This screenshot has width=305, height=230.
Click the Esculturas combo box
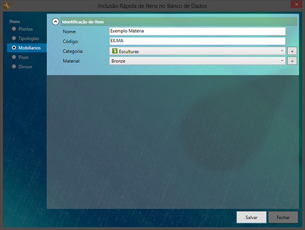point(198,51)
